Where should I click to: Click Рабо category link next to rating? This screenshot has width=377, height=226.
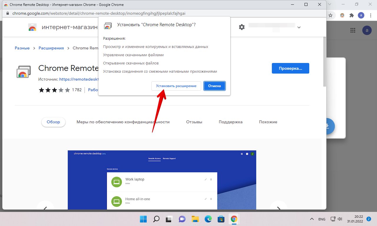[x=93, y=90]
